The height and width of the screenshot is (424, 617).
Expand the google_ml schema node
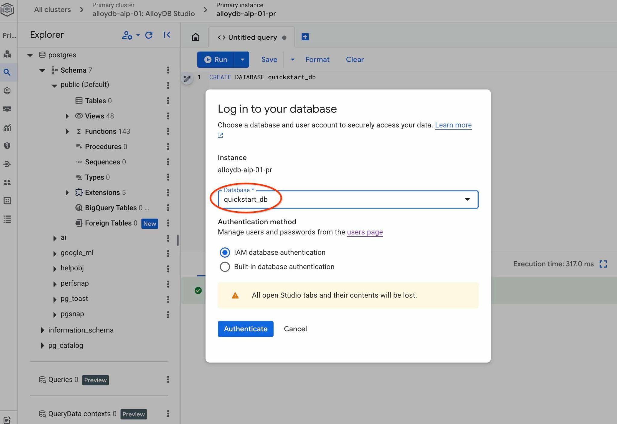[x=55, y=253]
